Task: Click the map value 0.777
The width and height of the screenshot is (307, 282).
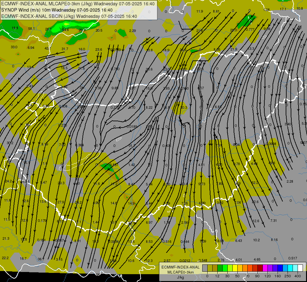Action: (x=250, y=29)
